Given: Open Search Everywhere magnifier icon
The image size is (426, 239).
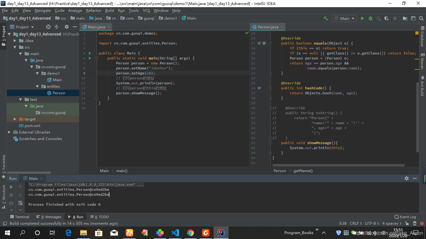Looking at the screenshot, I should [x=421, y=18].
